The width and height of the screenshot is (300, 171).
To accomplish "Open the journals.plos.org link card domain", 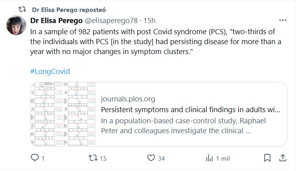I will (x=128, y=99).
